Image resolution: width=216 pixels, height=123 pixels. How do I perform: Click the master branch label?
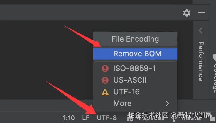coord(191,119)
